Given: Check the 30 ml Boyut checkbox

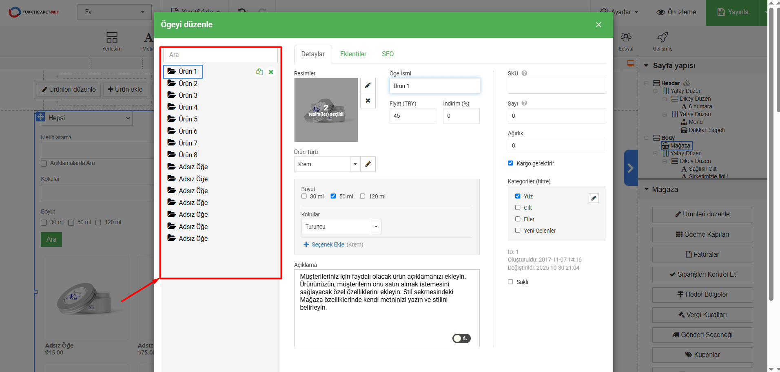Looking at the screenshot, I should coord(304,196).
